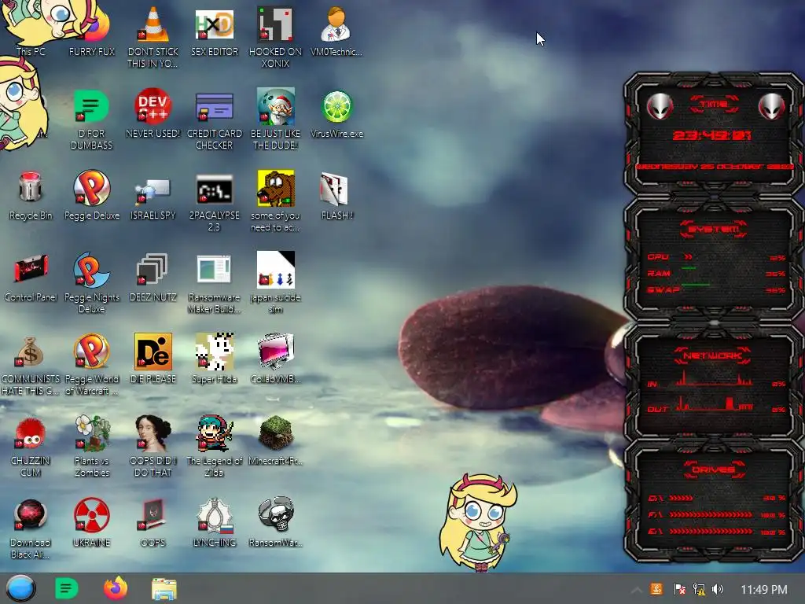Open the COMMUNISTS HATE THIS money bag icon
This screenshot has height=604, width=805.
coord(30,352)
